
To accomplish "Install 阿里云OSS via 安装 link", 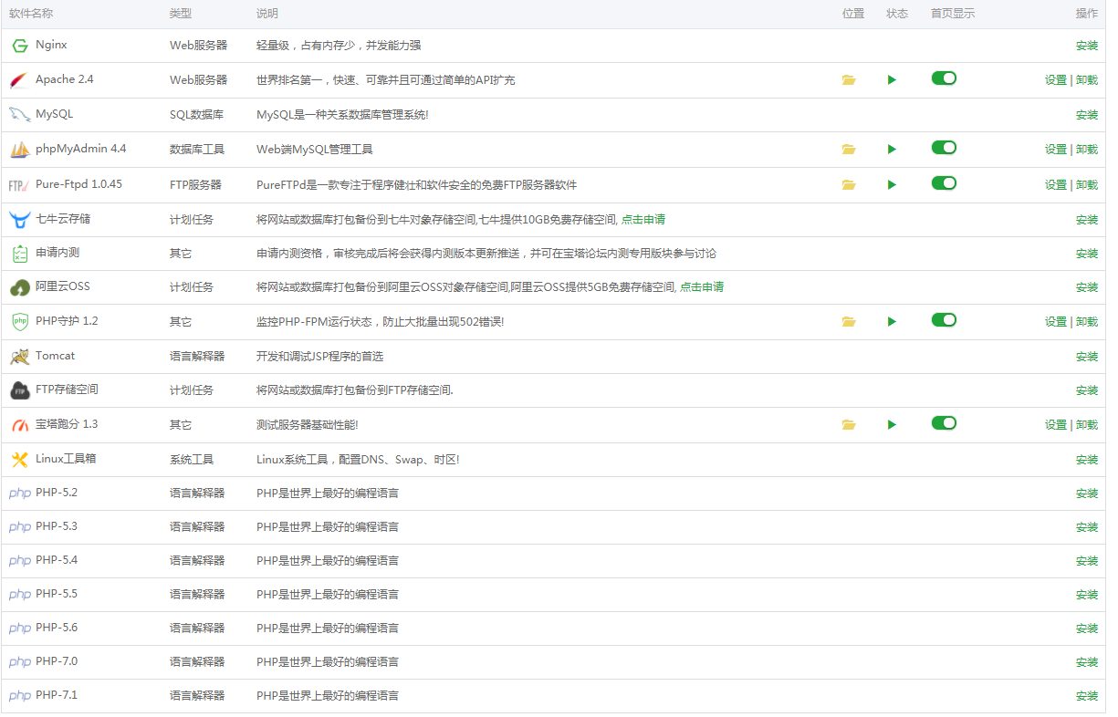I will pyautogui.click(x=1087, y=287).
